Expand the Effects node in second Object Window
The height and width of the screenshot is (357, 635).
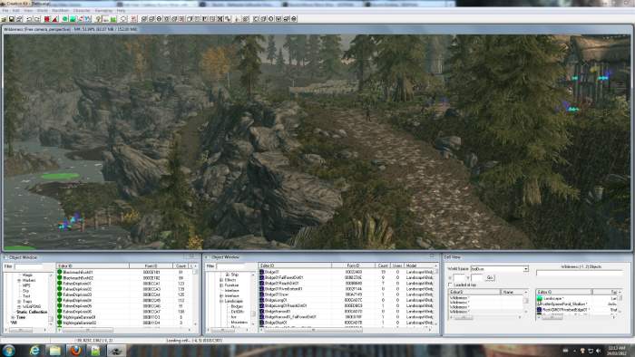221,280
